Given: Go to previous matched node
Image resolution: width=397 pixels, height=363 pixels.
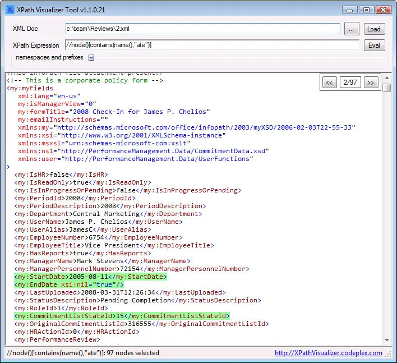Looking at the screenshot, I should coord(329,82).
